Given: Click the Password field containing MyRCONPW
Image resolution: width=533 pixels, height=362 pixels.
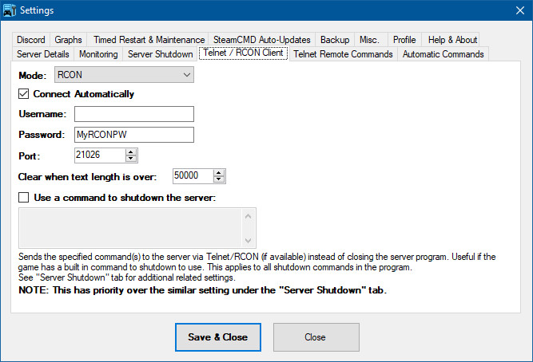Looking at the screenshot, I should tap(134, 135).
